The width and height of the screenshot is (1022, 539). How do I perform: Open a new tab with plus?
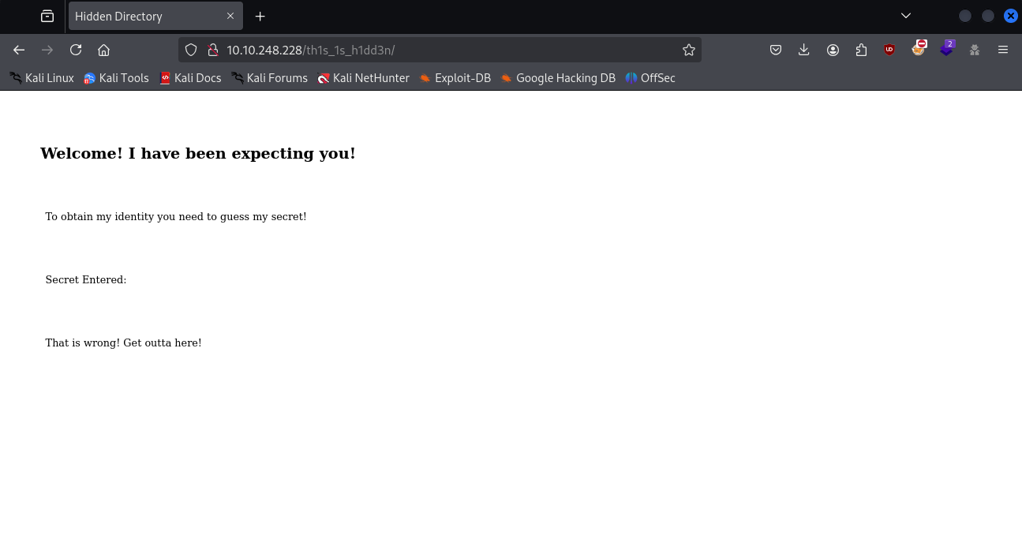(260, 16)
